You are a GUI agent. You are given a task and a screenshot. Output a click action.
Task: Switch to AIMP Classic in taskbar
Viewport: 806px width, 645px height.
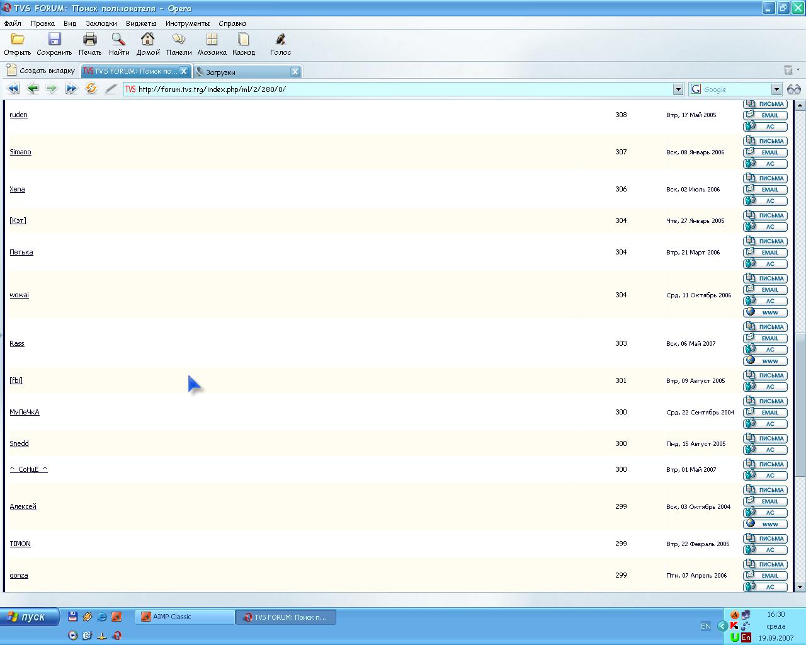click(184, 617)
